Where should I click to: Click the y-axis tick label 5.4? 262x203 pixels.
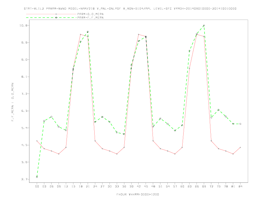click(24, 128)
